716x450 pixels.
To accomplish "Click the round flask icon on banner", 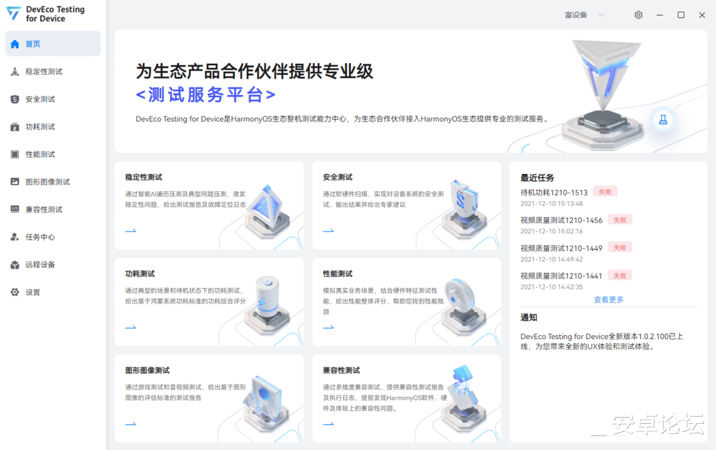I will [662, 120].
